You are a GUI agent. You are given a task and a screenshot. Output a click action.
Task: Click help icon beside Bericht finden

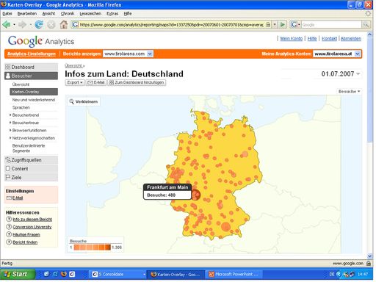9,242
